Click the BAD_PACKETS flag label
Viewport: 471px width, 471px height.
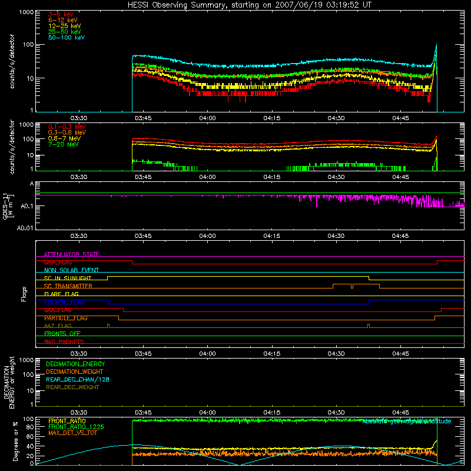[64, 341]
